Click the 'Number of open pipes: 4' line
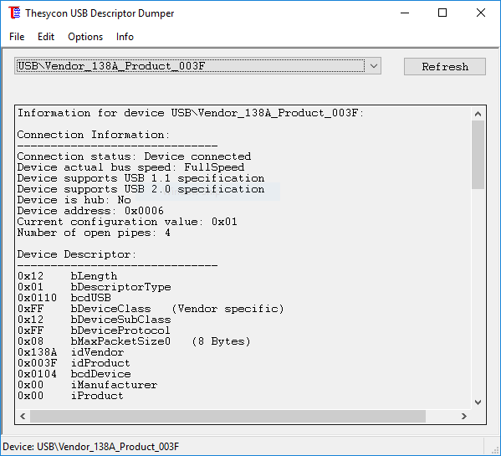 (x=94, y=233)
